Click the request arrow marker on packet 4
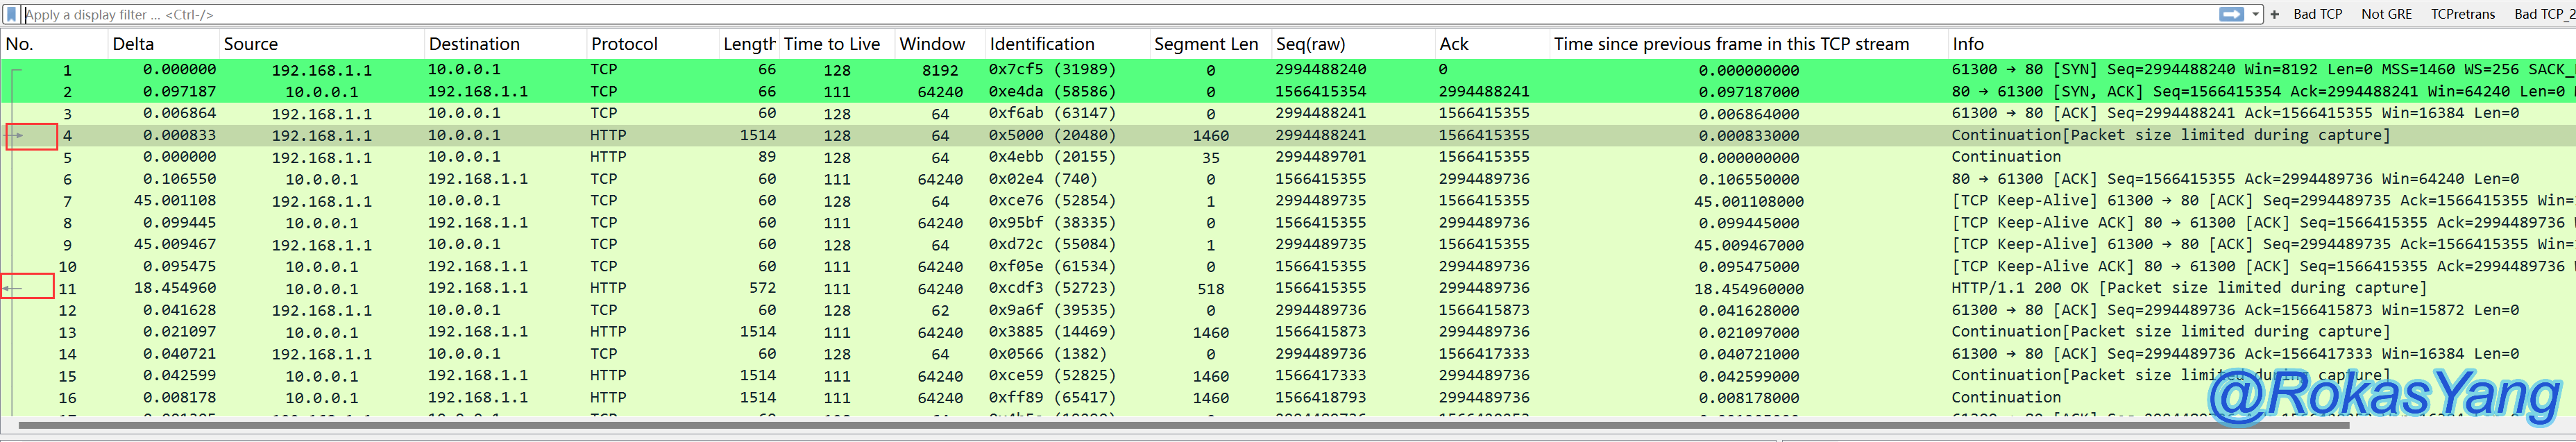Viewport: 2576px width, 442px height. [17, 135]
